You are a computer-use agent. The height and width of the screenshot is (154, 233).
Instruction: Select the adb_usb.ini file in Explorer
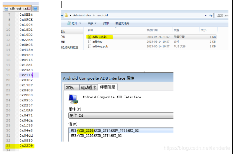tap(151, 37)
